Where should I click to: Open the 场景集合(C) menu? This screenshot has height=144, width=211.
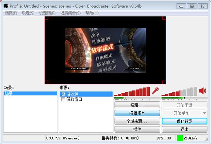pos(70,13)
